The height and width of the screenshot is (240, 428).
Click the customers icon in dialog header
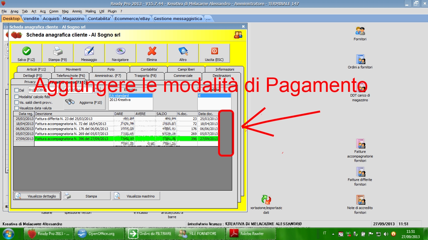[x=238, y=35]
